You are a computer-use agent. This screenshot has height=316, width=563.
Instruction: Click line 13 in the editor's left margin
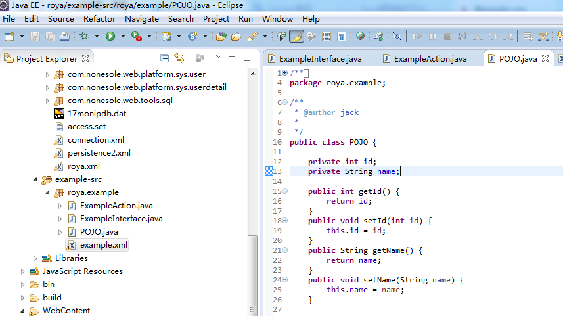tap(268, 171)
